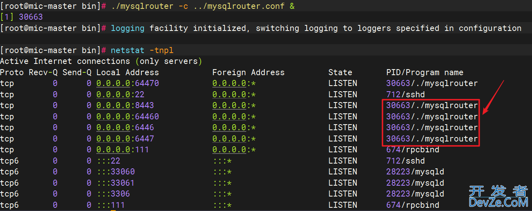Click mysqlrouter program name in port 6447 row
This screenshot has height=211, width=532.
tap(432, 139)
